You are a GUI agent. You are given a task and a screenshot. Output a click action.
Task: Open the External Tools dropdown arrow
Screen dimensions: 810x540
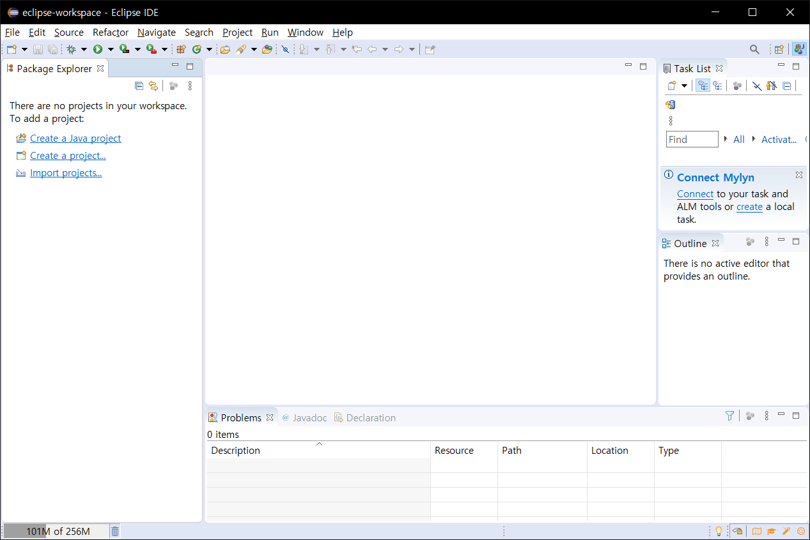point(164,49)
